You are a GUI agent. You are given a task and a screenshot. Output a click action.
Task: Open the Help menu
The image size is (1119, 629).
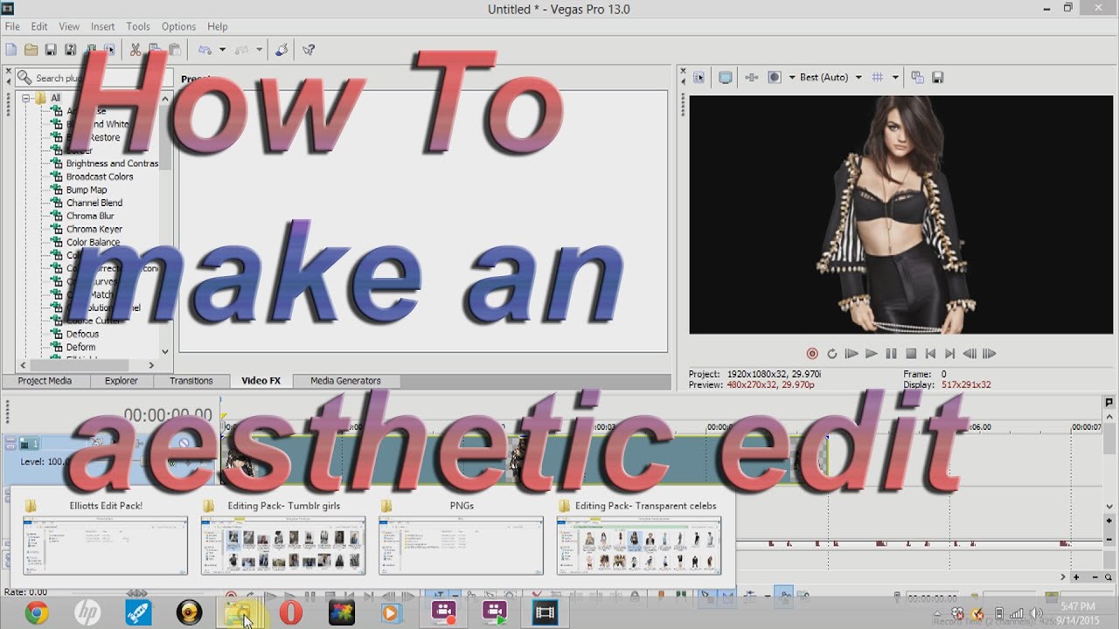coord(218,26)
